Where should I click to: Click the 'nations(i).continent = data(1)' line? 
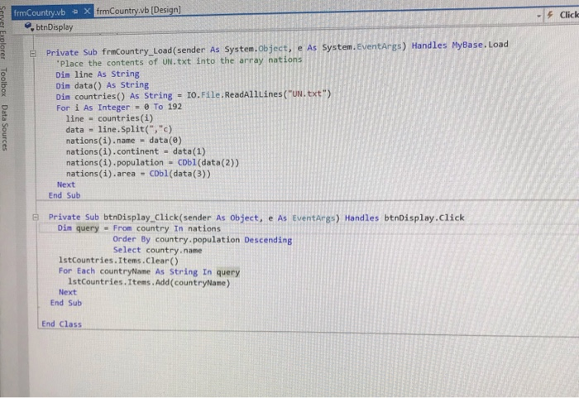click(x=136, y=151)
